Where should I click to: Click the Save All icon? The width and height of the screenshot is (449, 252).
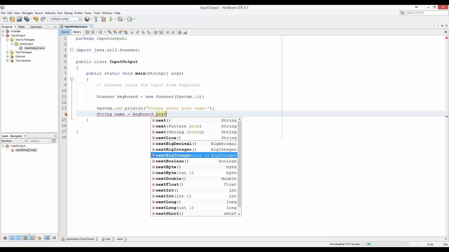[26, 19]
